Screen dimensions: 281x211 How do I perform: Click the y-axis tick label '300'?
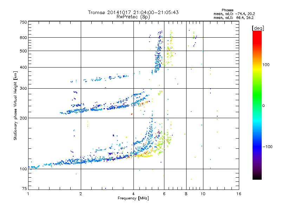pos(24,88)
